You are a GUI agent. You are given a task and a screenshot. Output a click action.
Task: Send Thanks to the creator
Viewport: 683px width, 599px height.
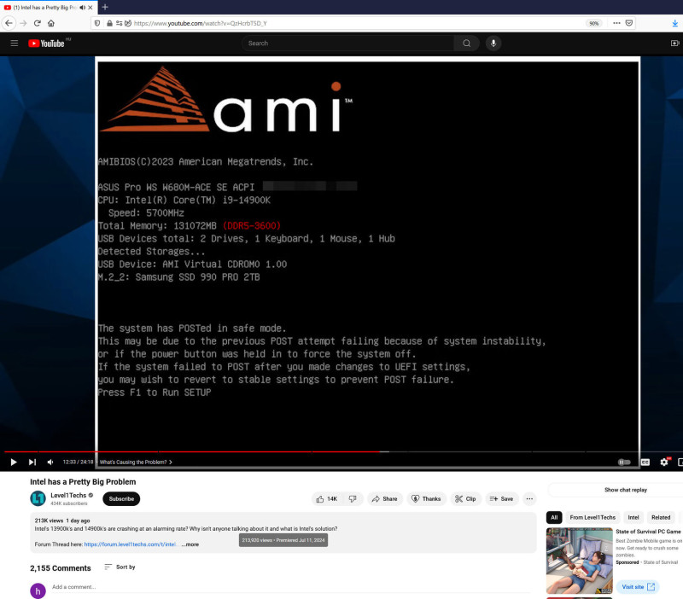coord(426,499)
